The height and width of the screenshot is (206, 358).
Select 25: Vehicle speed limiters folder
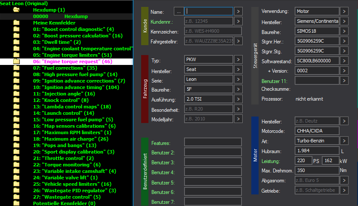pos(72,184)
